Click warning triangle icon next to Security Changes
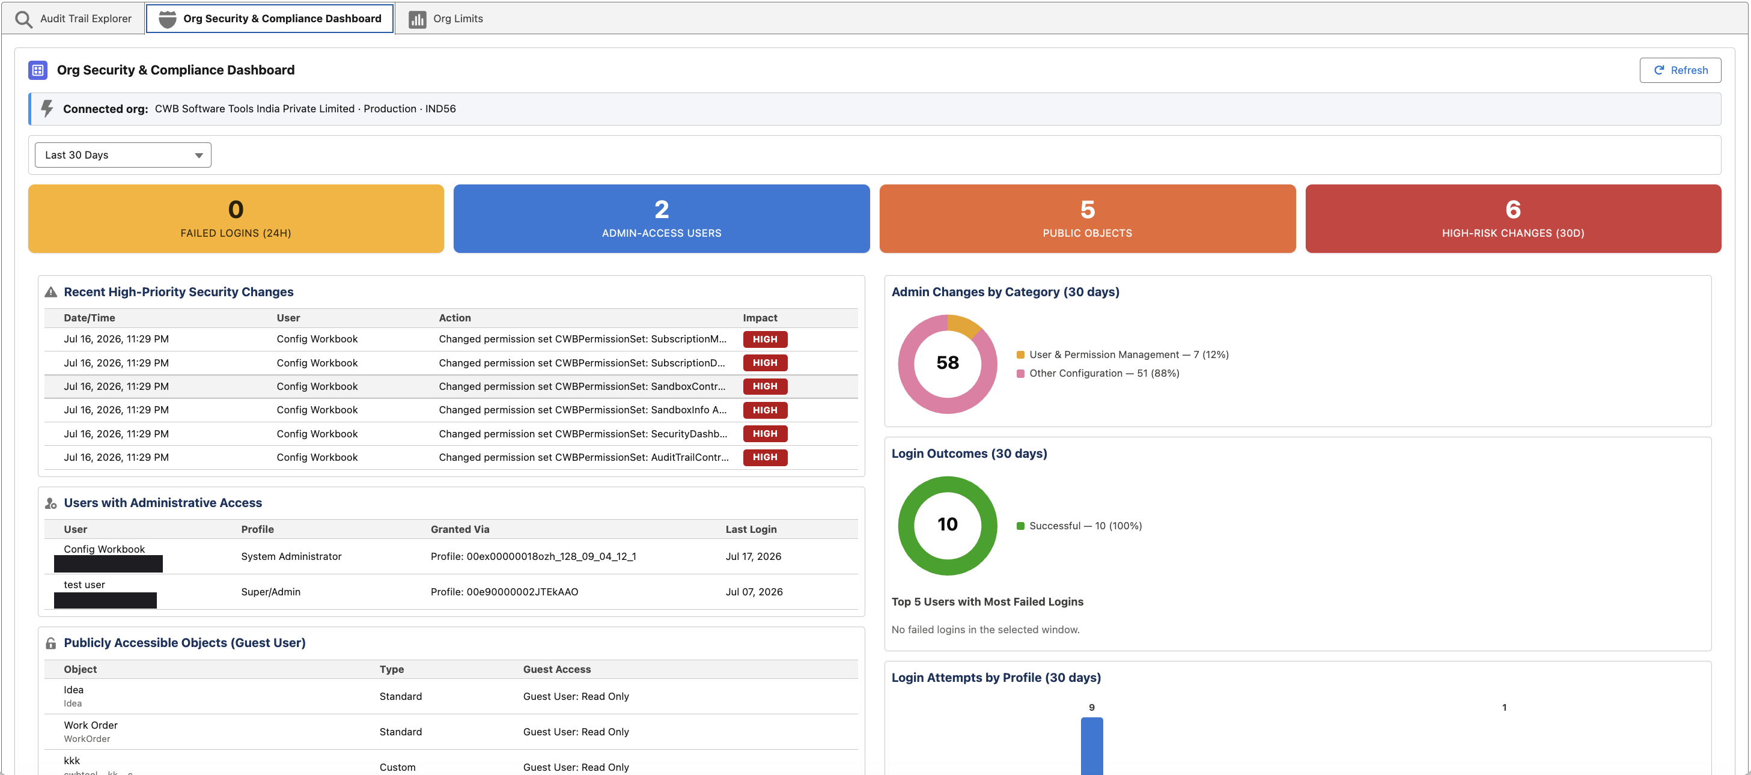1751x775 pixels. (x=51, y=293)
